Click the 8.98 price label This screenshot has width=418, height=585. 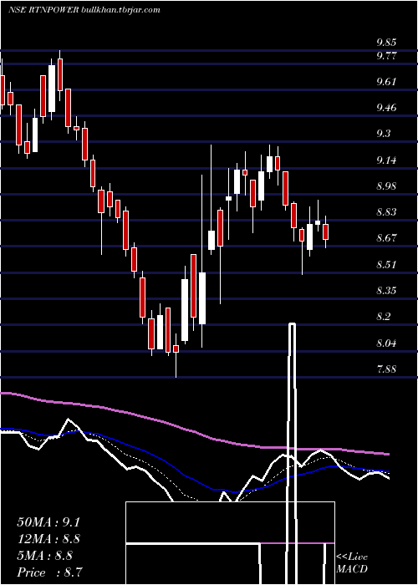coord(386,186)
